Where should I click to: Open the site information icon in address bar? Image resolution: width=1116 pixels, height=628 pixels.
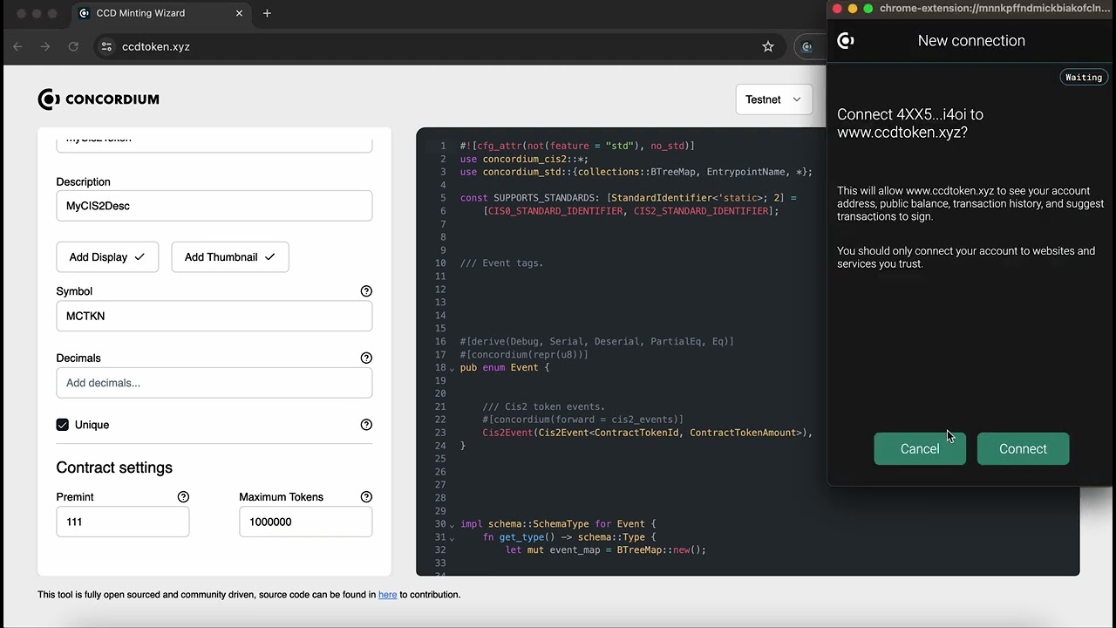point(106,47)
